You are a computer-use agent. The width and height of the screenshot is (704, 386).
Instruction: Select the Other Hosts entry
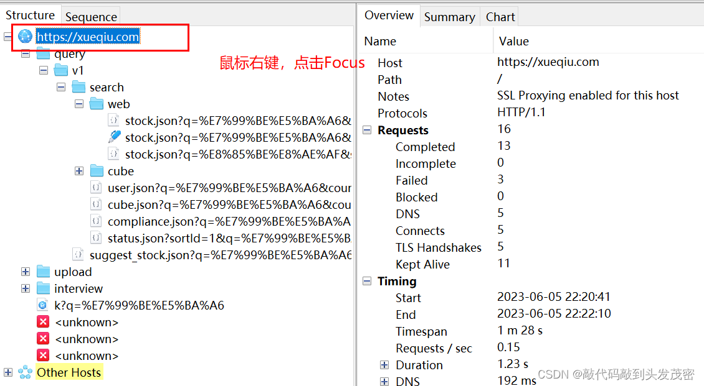click(x=69, y=372)
